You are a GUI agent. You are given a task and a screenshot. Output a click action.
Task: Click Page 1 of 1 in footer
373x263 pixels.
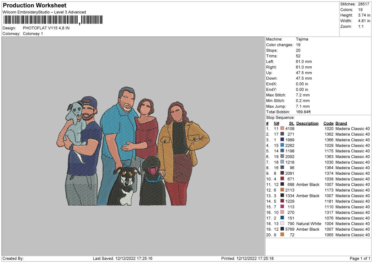coord(360,258)
